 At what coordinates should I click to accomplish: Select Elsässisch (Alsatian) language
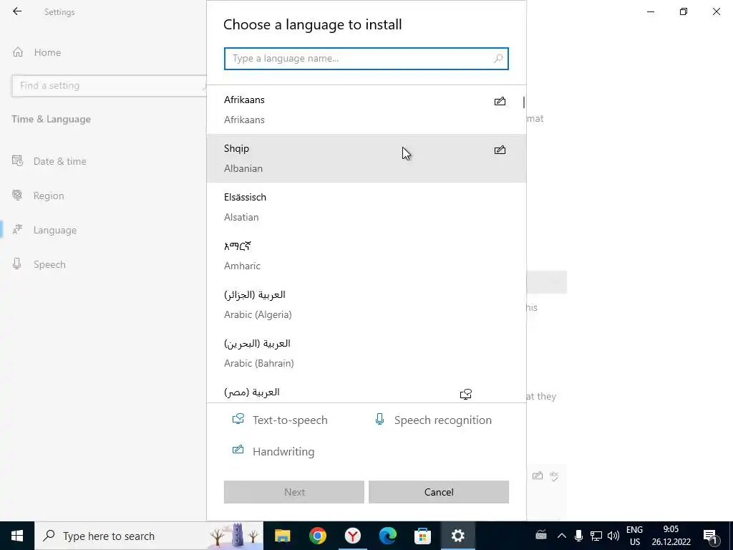tap(366, 207)
